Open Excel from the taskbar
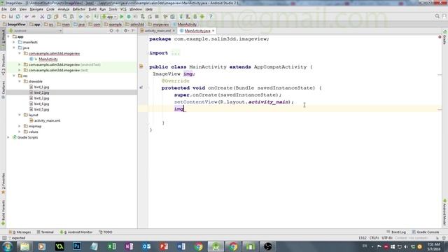Image resolution: width=448 pixels, height=252 pixels. [111, 246]
